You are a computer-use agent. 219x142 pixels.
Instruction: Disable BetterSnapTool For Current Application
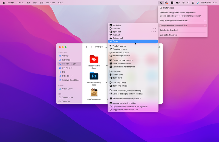(183, 16)
